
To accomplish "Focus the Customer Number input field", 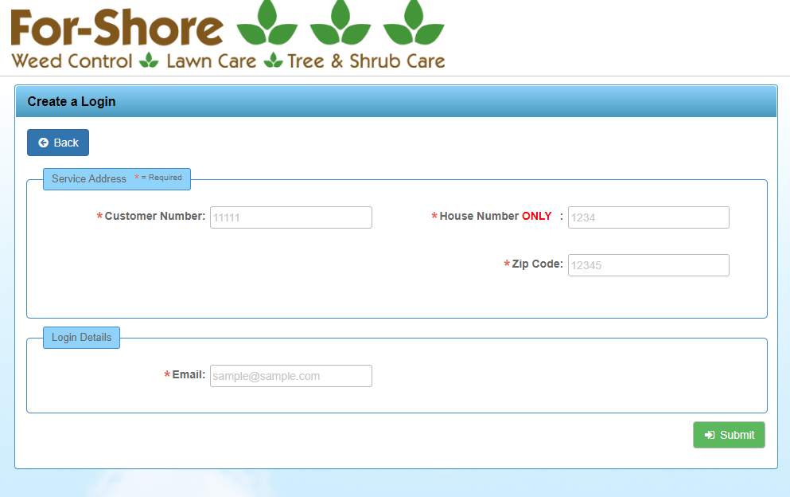I will [290, 217].
